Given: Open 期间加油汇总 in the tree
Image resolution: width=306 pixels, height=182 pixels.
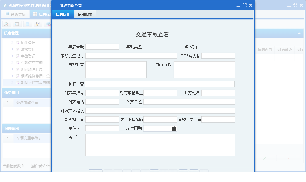Looking at the screenshot, I should coord(31,69).
